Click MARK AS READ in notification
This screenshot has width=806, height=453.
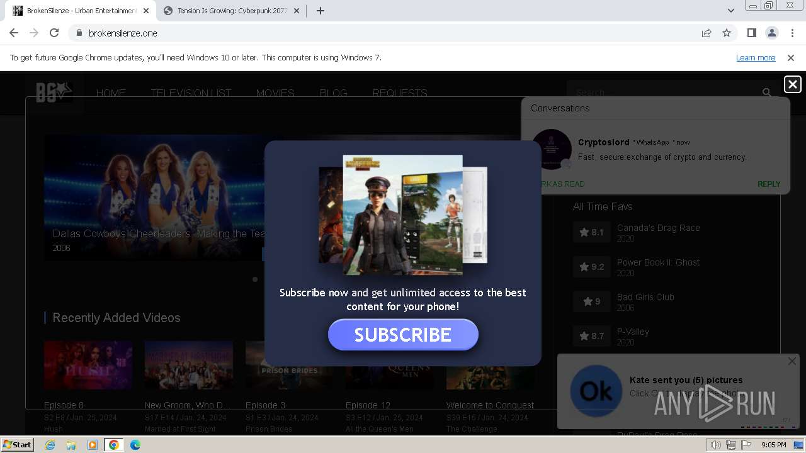point(559,184)
